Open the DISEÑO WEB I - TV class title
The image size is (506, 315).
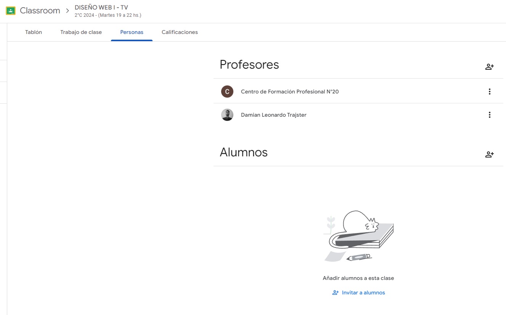tap(101, 8)
